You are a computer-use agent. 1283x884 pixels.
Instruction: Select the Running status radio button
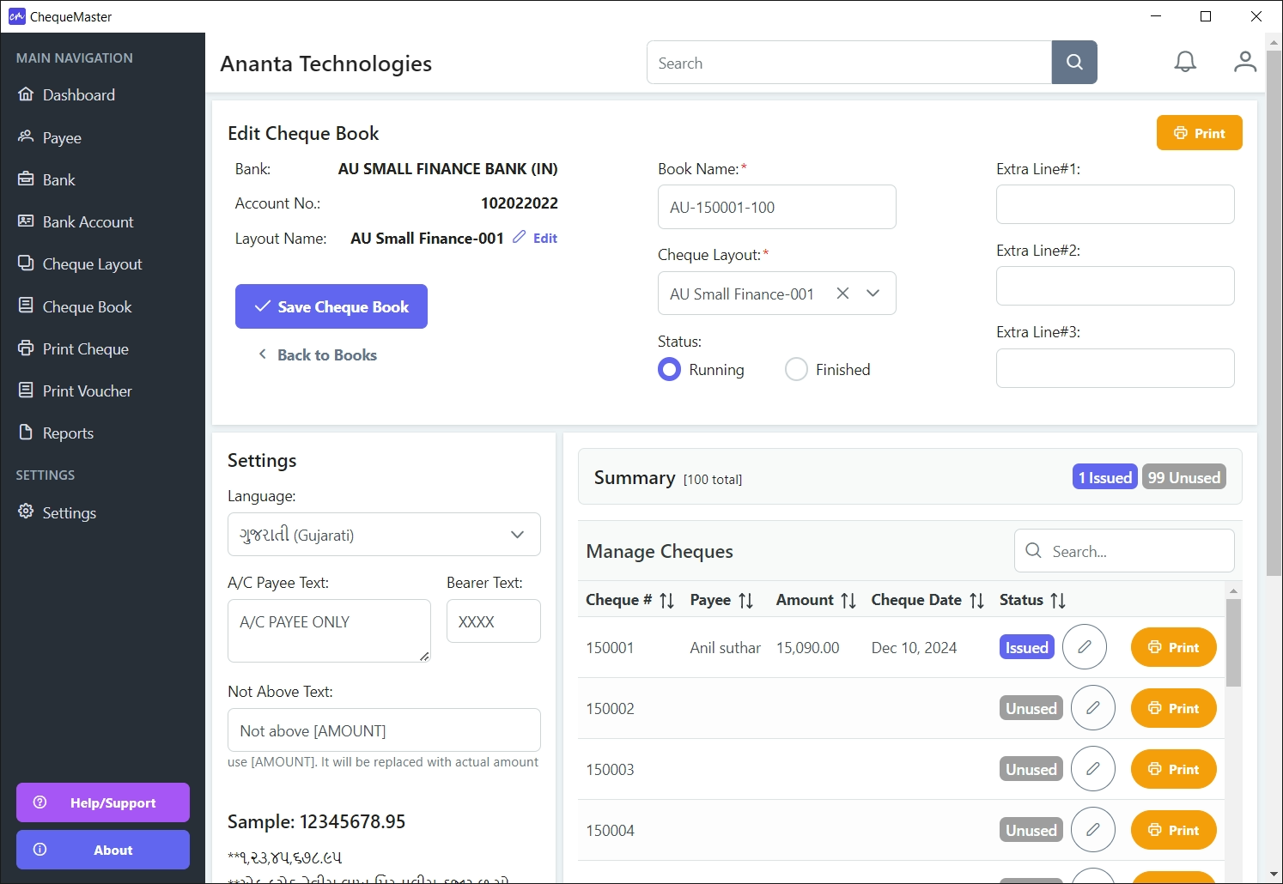pos(669,370)
